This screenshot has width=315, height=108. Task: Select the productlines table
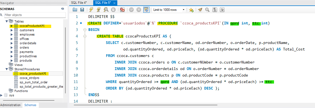pyautogui.click(x=28, y=56)
